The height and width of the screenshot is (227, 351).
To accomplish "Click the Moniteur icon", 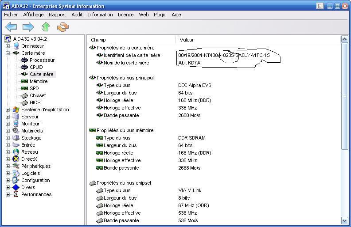I will point(16,124).
